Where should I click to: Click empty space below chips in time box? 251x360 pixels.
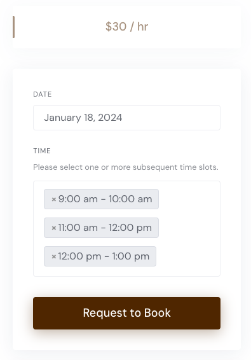coord(126,272)
